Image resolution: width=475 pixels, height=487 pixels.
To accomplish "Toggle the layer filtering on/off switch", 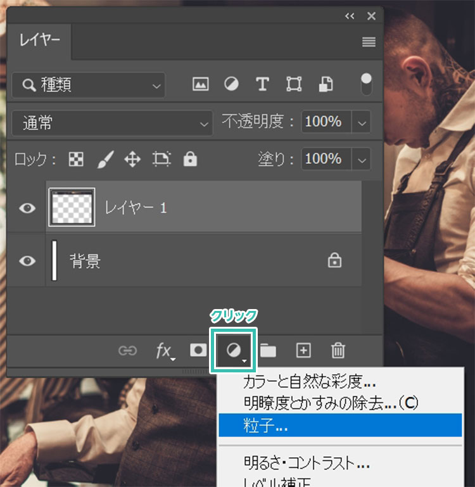I will (x=366, y=84).
